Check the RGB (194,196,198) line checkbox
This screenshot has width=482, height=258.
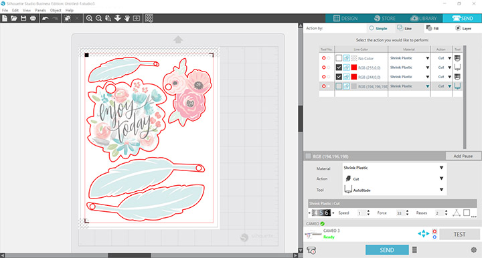point(339,86)
